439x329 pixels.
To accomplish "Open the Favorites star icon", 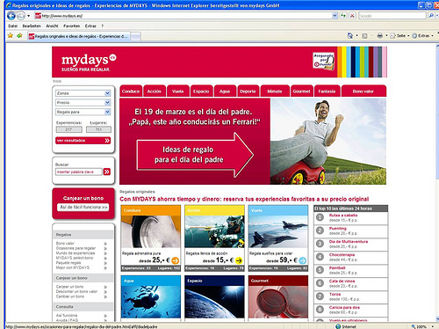I will click(x=11, y=36).
